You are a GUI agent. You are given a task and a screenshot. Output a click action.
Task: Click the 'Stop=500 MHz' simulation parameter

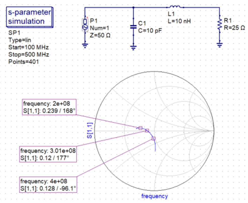tap(29, 55)
